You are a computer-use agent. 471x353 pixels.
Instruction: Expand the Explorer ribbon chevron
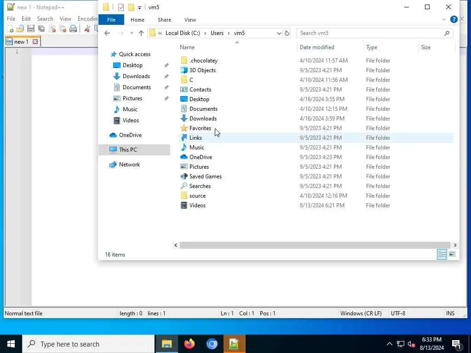coord(444,19)
